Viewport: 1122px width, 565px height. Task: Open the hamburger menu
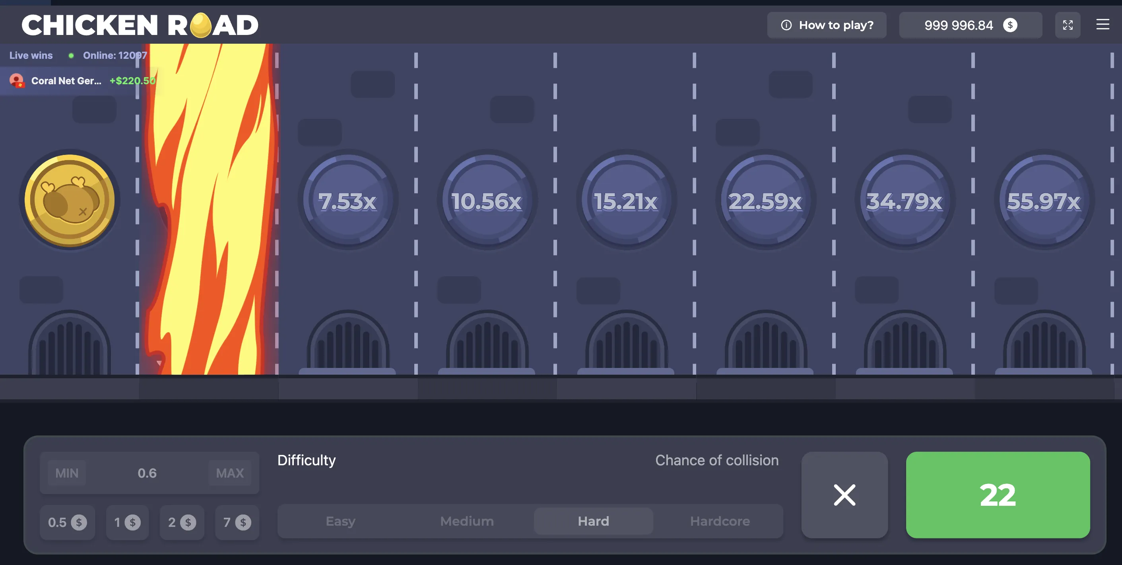1103,24
